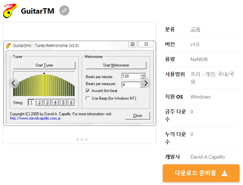Click the GuitarTM guitar logo icon

point(11,11)
